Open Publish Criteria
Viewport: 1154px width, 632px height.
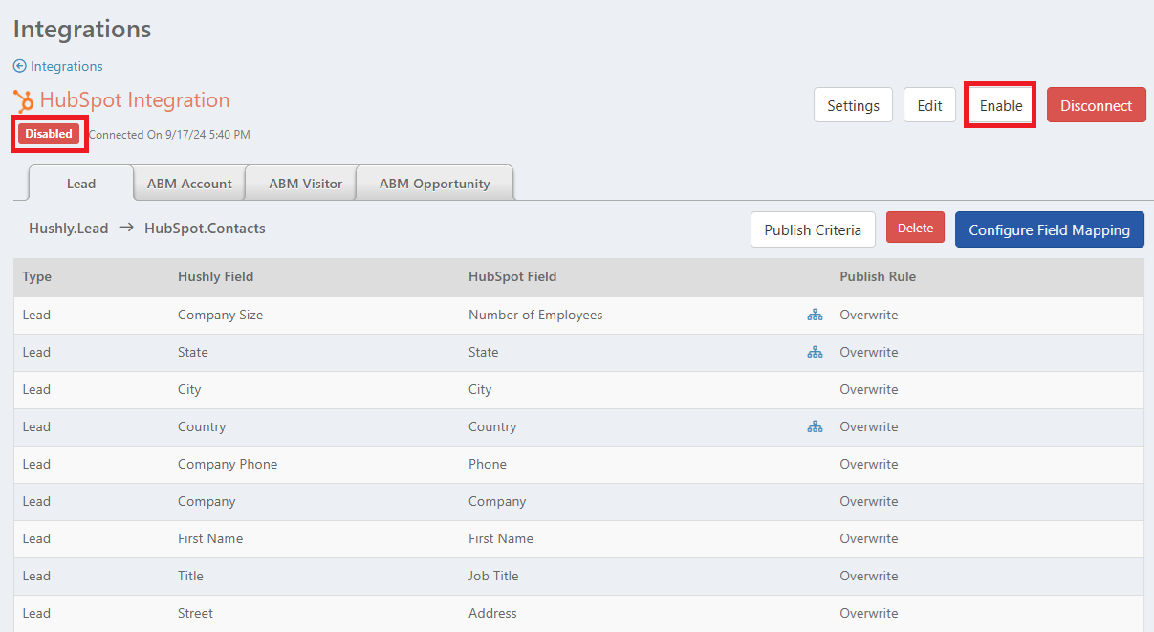click(813, 229)
